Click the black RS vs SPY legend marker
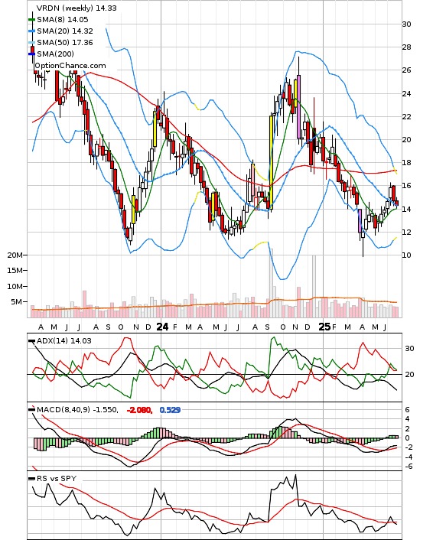This screenshot has width=433, height=540. 31,478
